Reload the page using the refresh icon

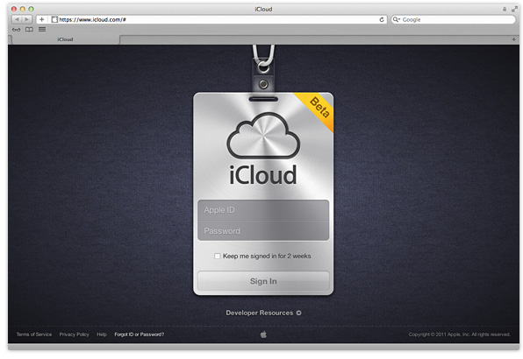(x=382, y=19)
